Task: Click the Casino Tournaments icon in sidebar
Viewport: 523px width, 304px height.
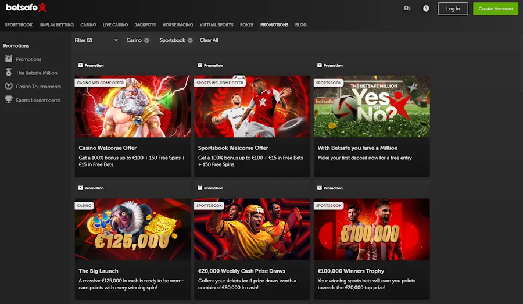Action: [x=9, y=86]
